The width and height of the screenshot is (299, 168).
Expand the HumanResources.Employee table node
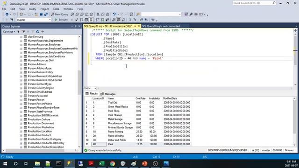(x=21, y=45)
